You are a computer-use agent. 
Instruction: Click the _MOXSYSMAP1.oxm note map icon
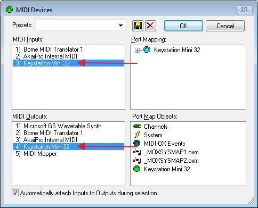point(137,152)
